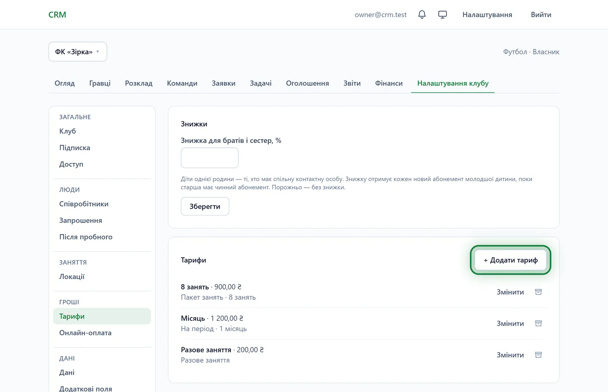Open the Розклад tab

coord(139,83)
